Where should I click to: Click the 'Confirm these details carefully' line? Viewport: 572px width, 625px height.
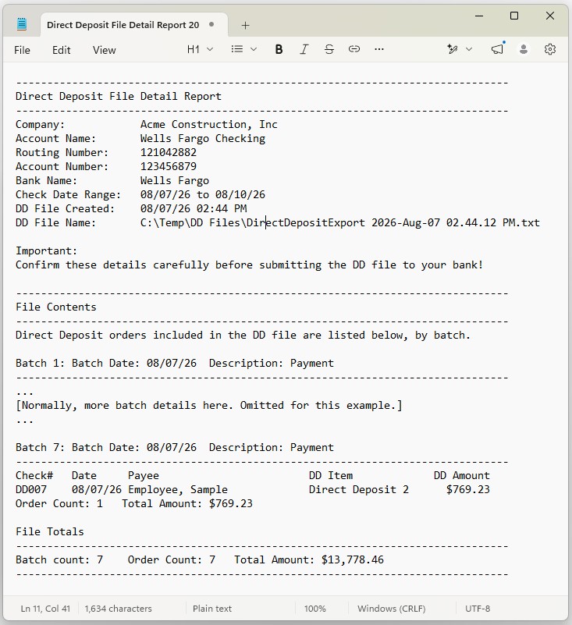click(x=249, y=265)
